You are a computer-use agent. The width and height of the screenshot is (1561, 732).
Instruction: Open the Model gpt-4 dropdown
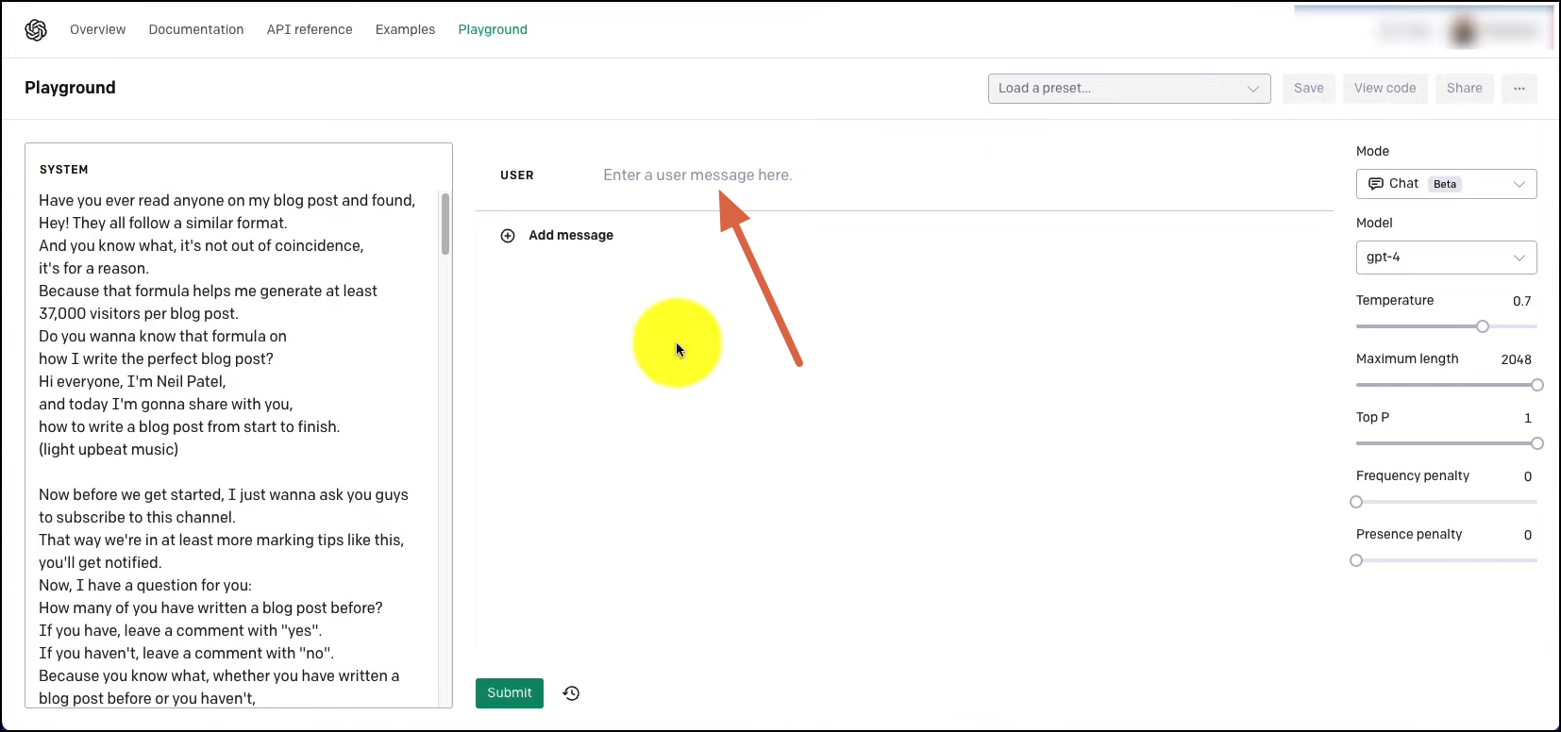coord(1446,258)
